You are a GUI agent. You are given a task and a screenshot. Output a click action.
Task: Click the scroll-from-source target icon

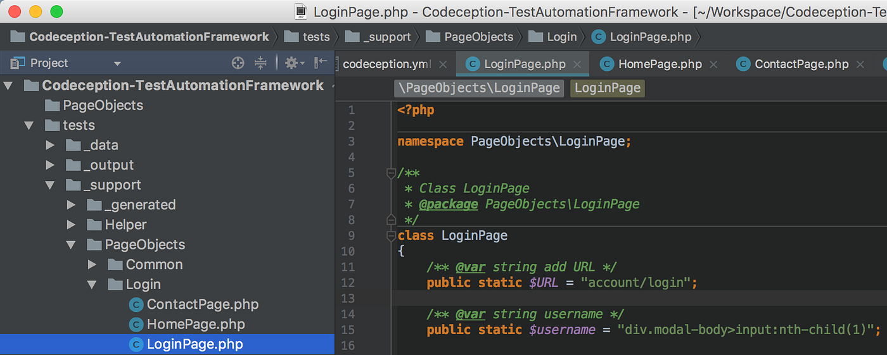[x=238, y=63]
